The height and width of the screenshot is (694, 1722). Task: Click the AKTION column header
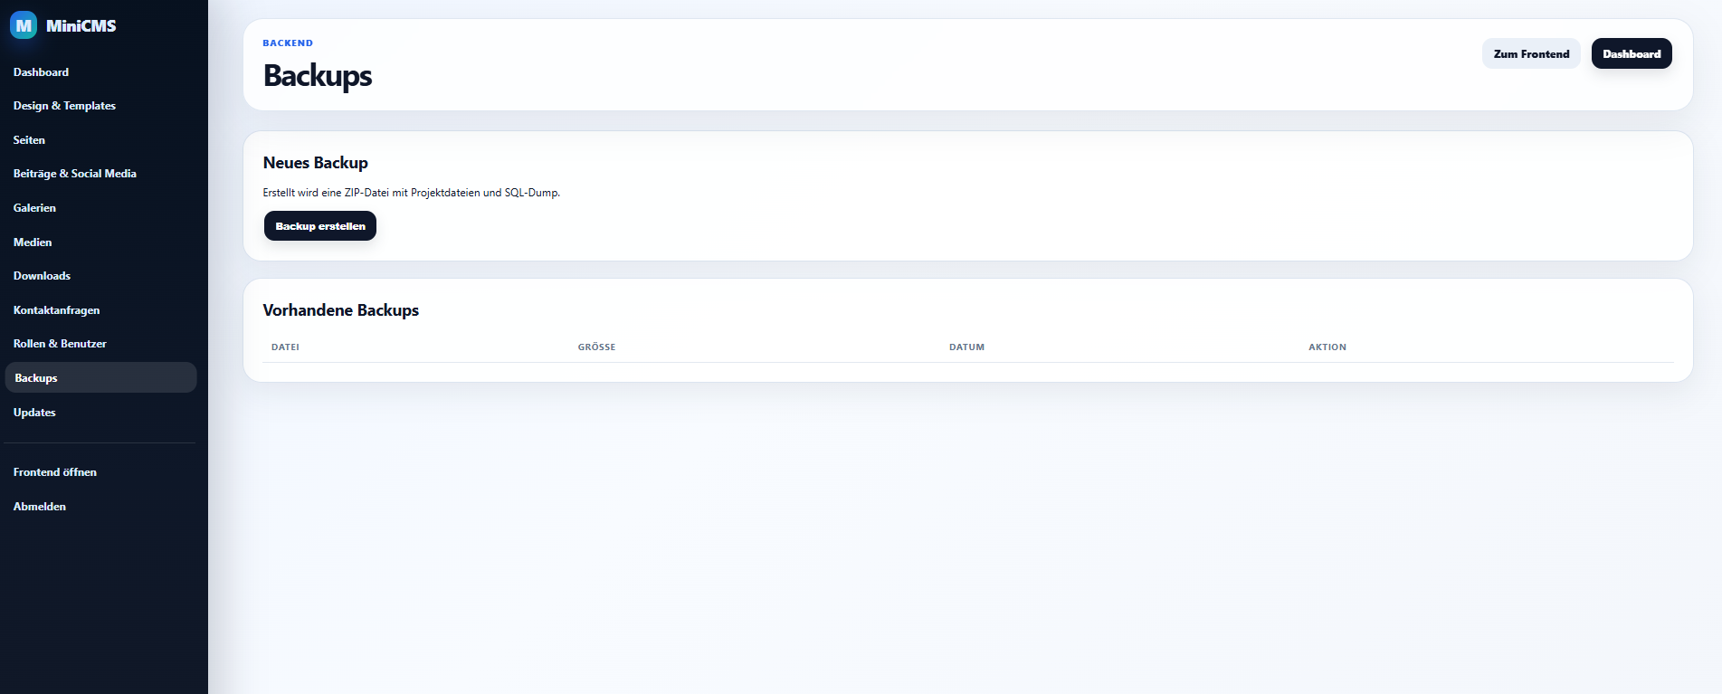coord(1327,347)
